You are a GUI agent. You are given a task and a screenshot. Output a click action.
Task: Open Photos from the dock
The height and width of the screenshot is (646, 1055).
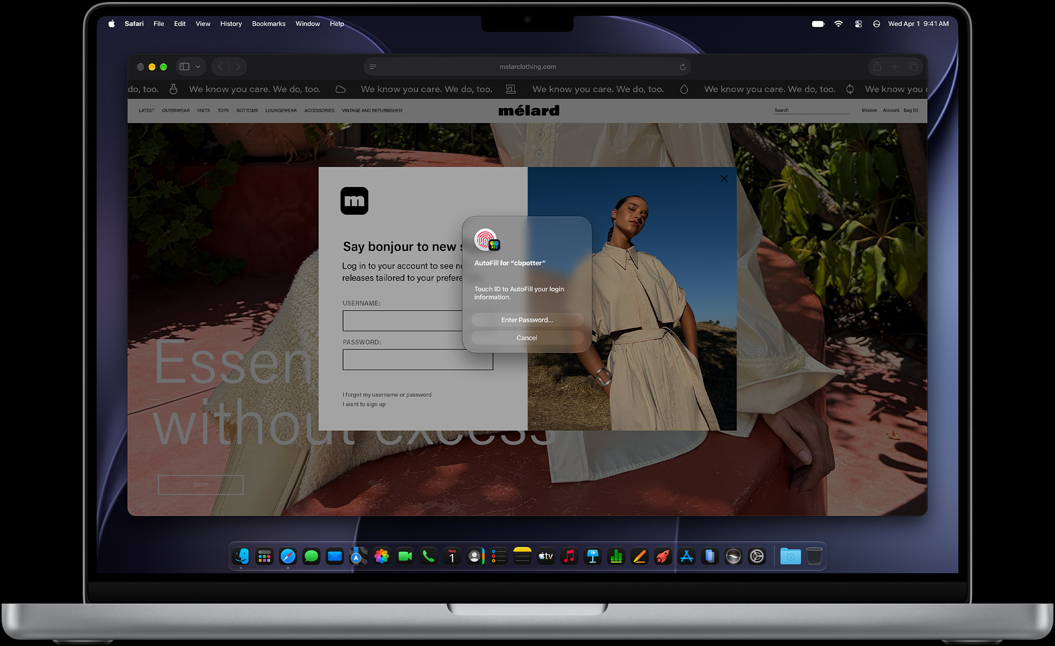[x=381, y=556]
